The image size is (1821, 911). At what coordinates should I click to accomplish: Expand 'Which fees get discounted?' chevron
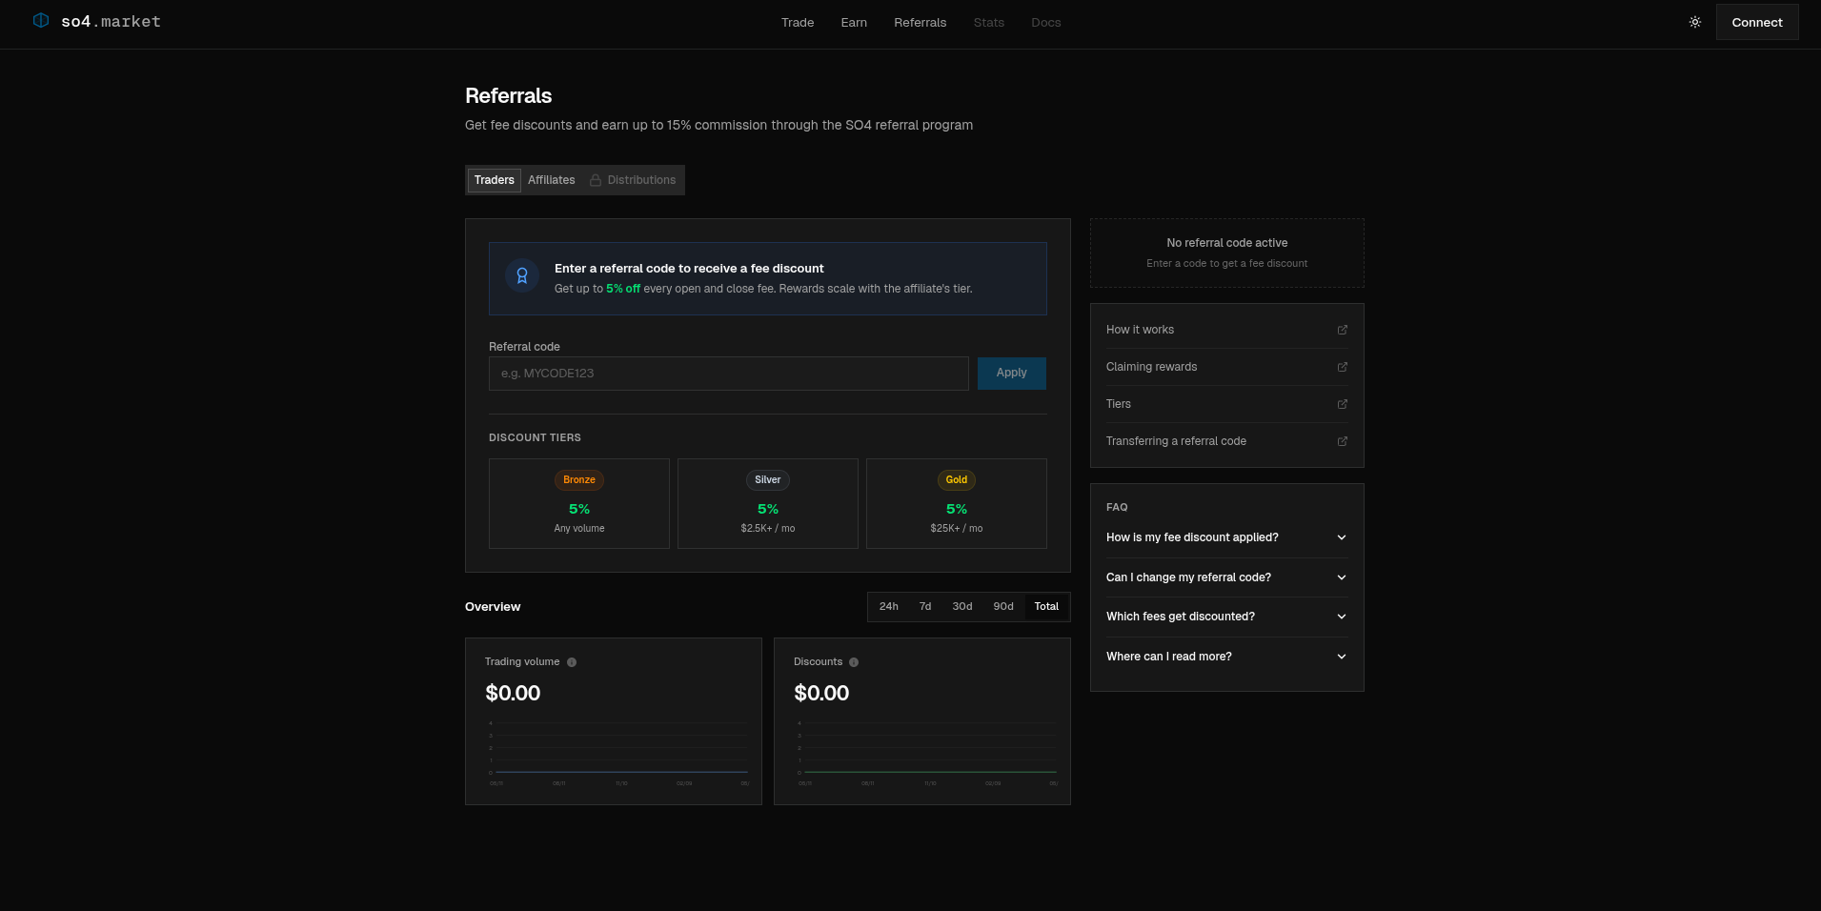click(x=1342, y=617)
